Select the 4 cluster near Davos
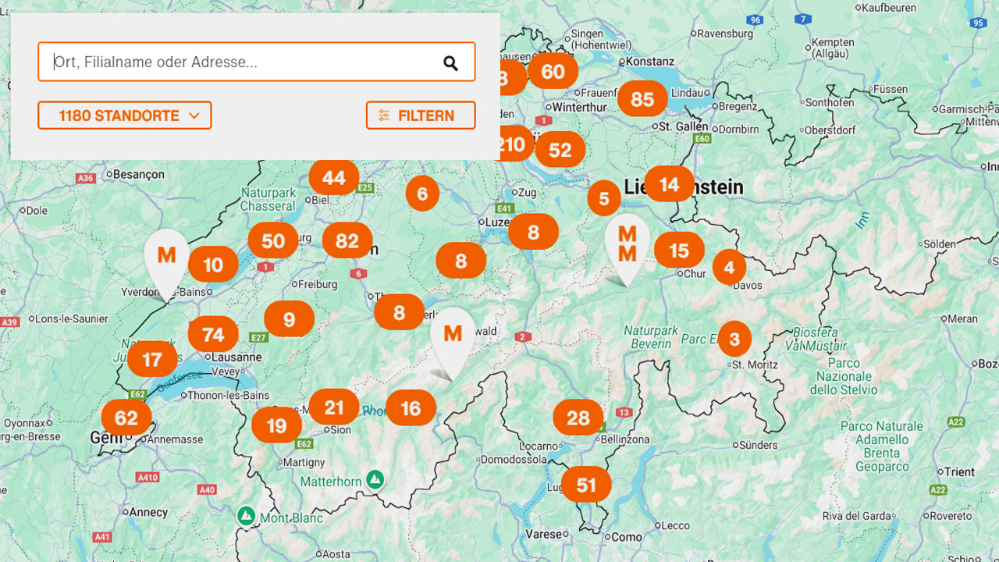The image size is (999, 562). (x=729, y=268)
